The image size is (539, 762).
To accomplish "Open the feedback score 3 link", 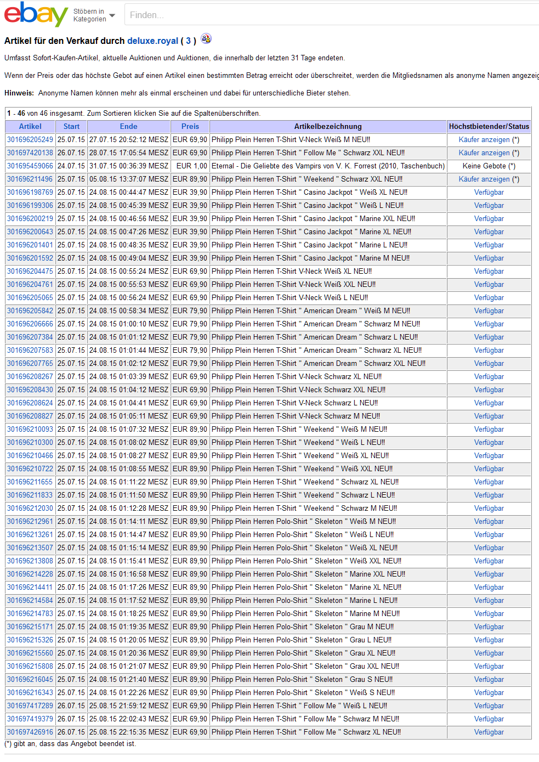I will [188, 41].
